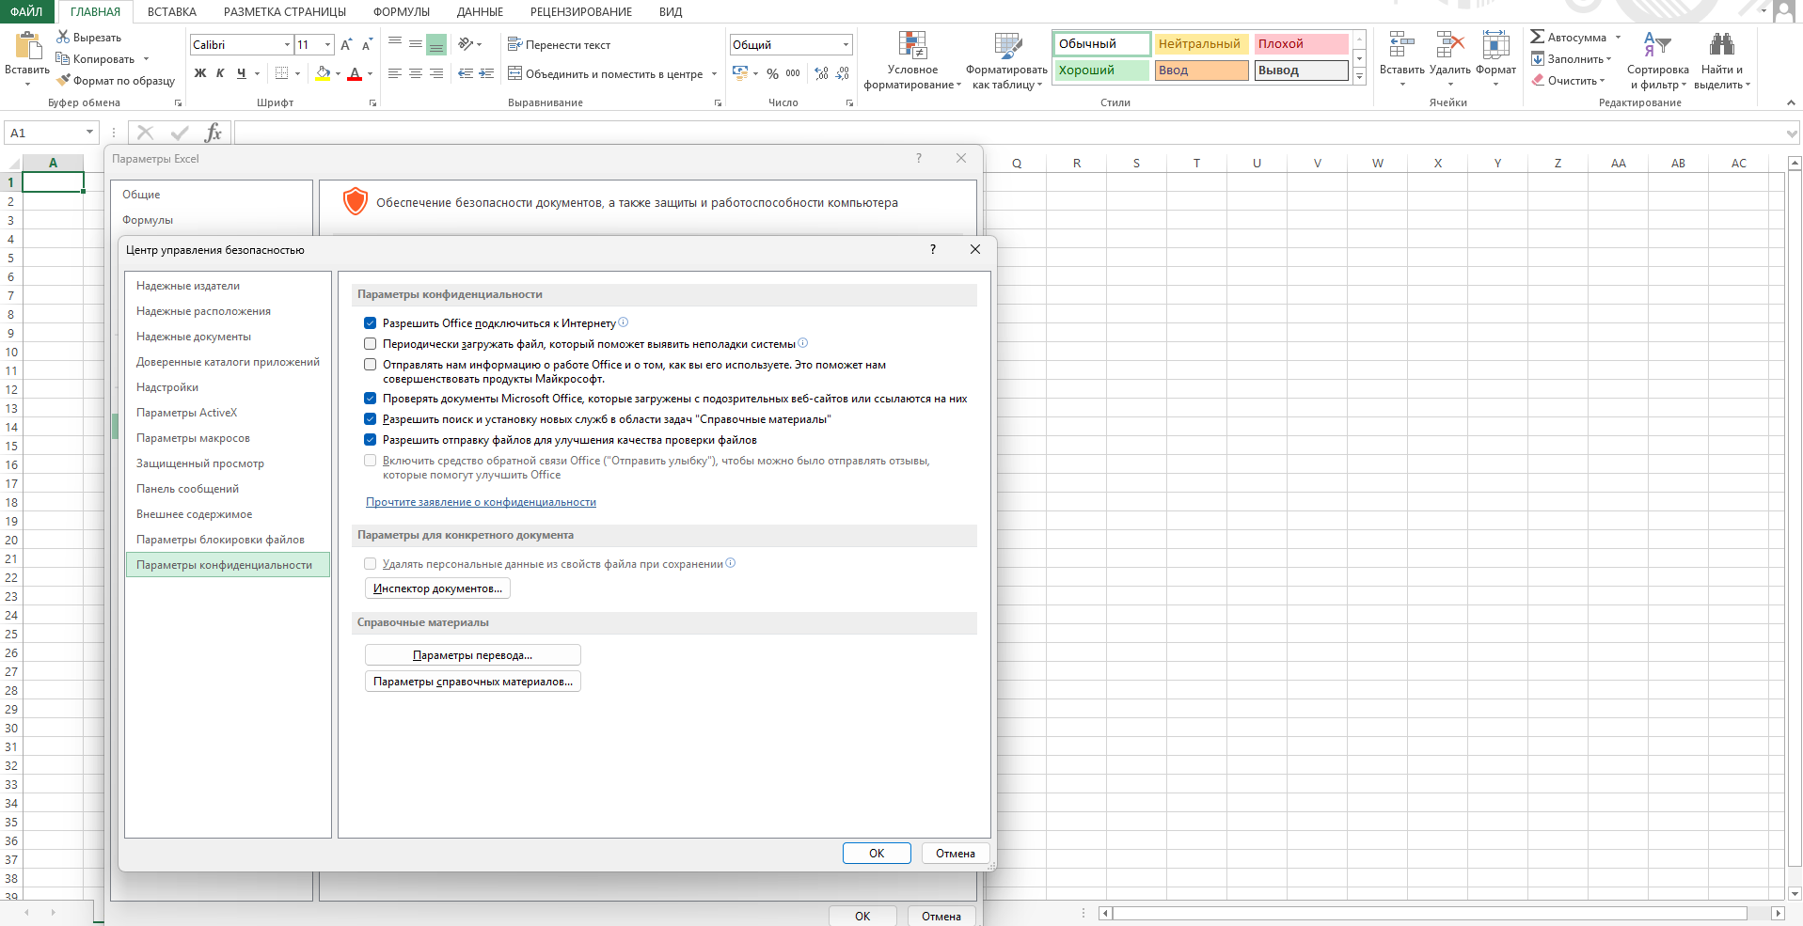Viewport: 1803px width, 926px height.
Task: Uncheck 'Разрешить отправку файлов' checkbox
Action: point(371,440)
